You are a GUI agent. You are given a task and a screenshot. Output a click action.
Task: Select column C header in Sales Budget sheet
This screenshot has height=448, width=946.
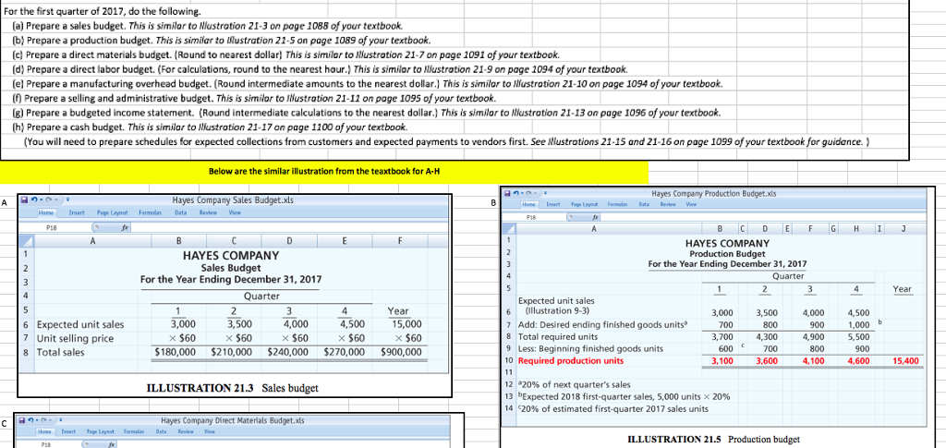click(x=233, y=240)
